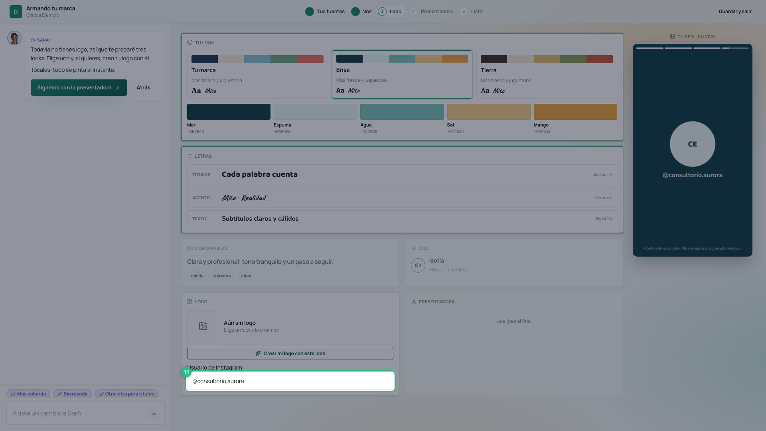
Task: Open the Lista step
Action: (472, 12)
